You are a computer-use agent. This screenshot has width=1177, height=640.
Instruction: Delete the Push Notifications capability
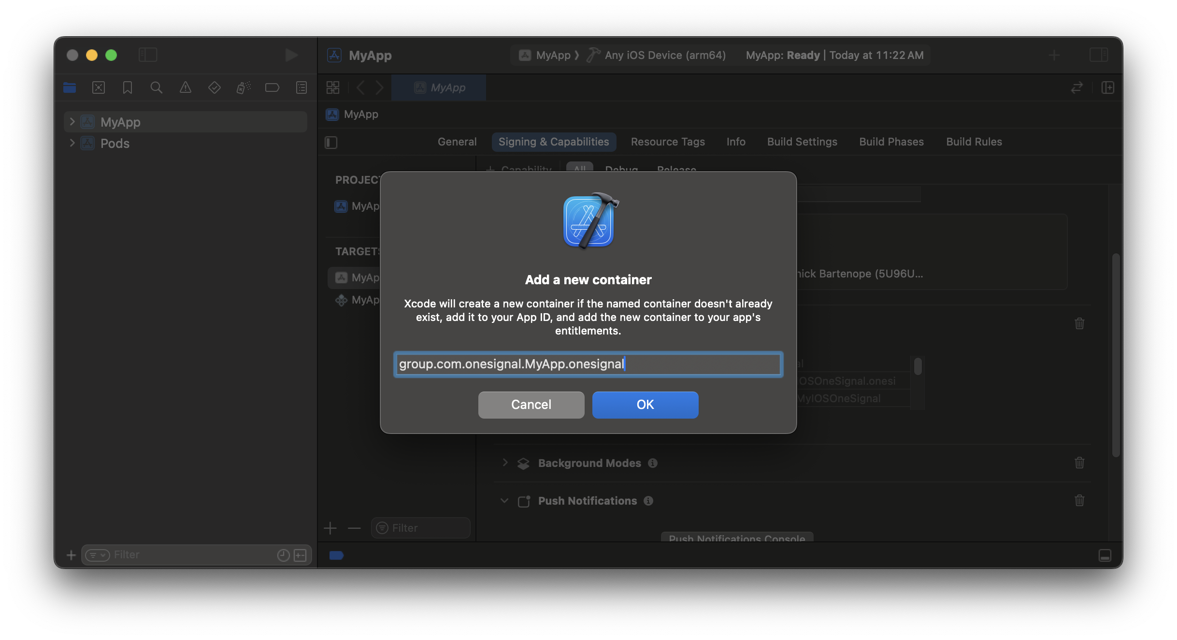1079,500
